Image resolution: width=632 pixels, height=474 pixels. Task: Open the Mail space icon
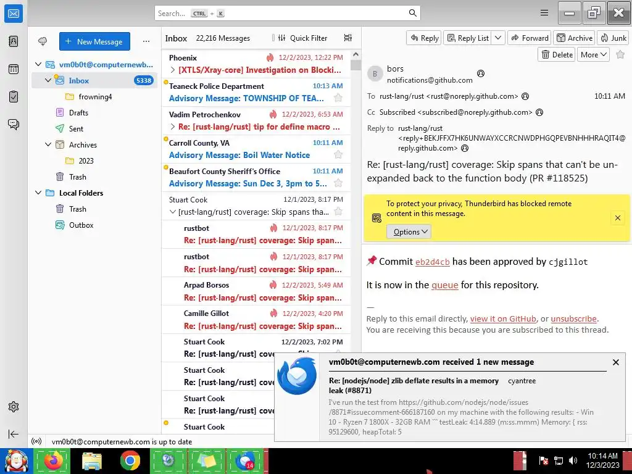point(14,14)
